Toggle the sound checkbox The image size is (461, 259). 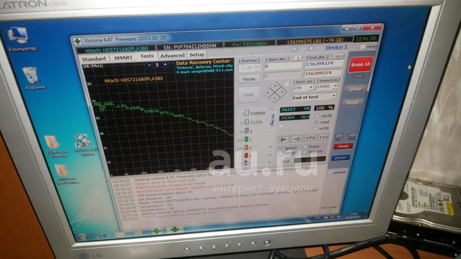click(330, 173)
